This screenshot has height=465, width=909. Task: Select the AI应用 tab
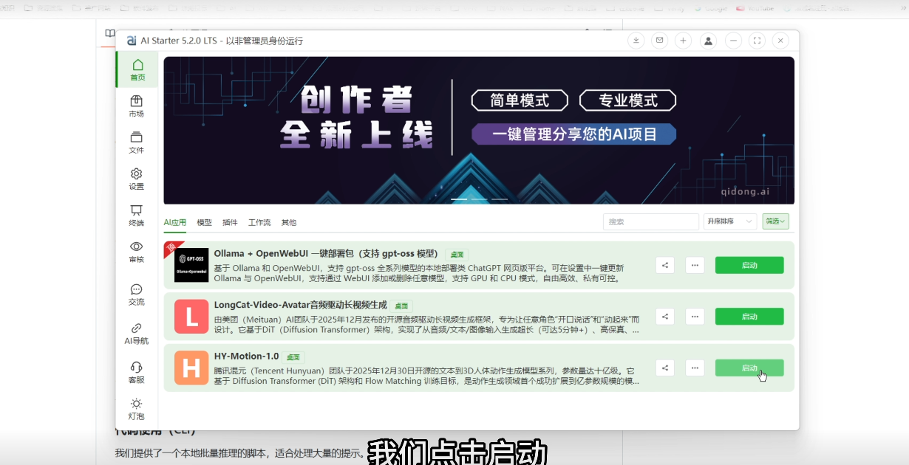(x=175, y=222)
